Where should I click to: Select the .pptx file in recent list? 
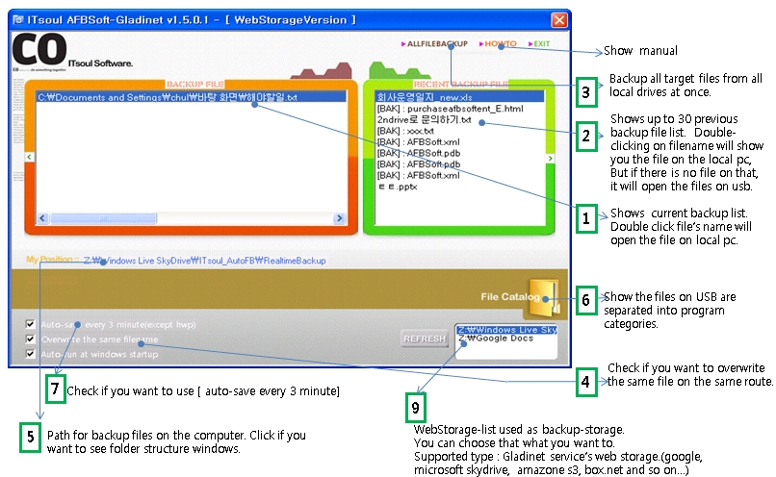(399, 187)
